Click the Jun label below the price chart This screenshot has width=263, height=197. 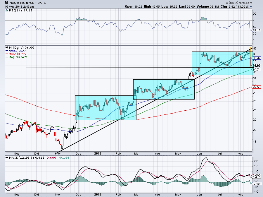[199, 153]
